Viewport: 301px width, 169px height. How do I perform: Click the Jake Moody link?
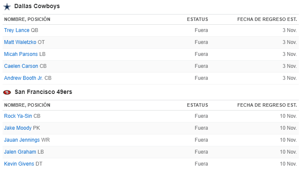click(x=18, y=128)
